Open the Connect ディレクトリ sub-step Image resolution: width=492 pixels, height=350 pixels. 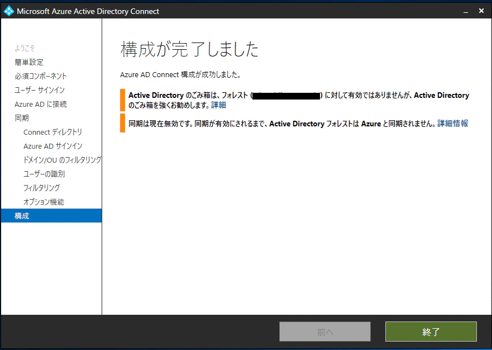tap(52, 132)
